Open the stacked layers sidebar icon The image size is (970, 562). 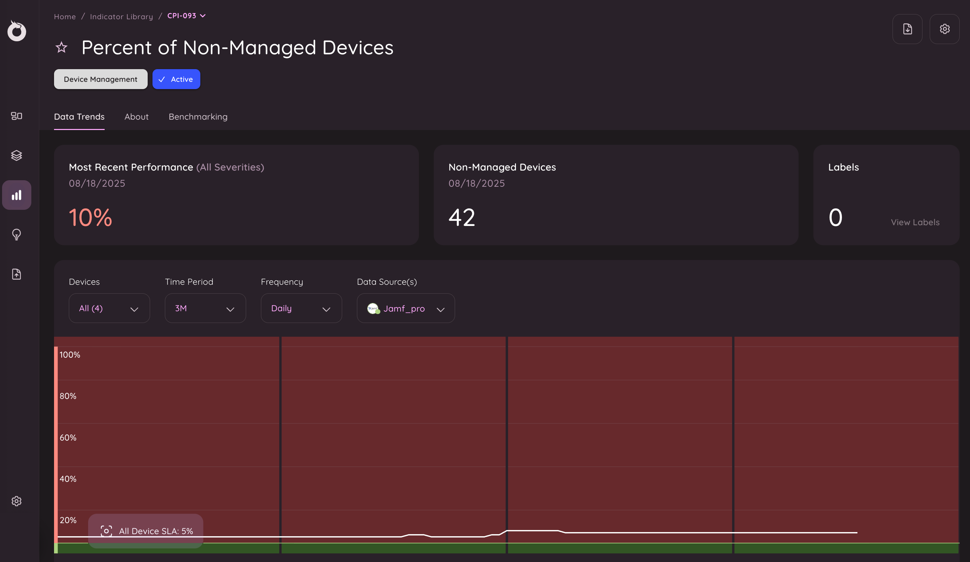(17, 155)
